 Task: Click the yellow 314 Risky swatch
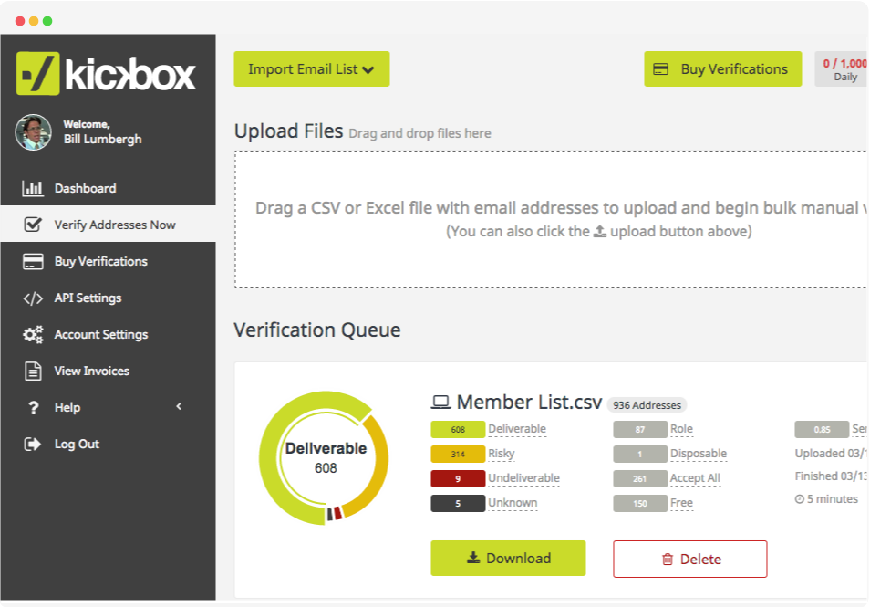click(x=458, y=454)
